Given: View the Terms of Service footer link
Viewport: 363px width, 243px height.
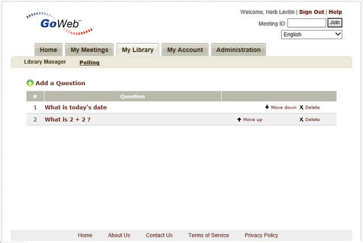Looking at the screenshot, I should point(209,235).
